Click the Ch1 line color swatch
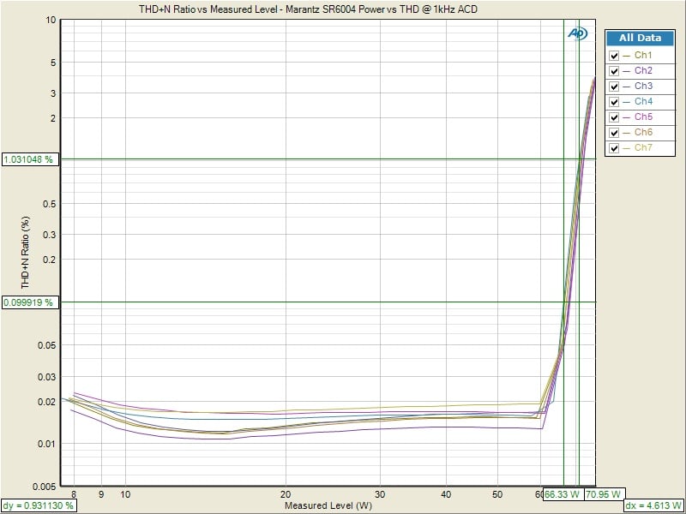686x514 pixels. click(x=626, y=56)
